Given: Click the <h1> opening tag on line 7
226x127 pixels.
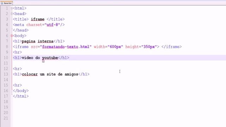Looking at the screenshot, I should [17, 41].
